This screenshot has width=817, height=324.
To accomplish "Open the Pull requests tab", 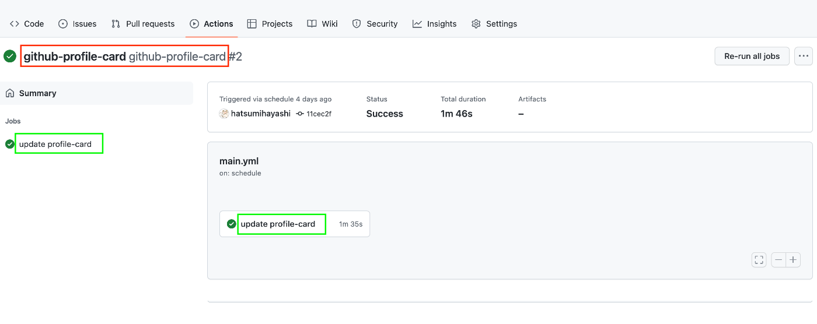I will coord(143,24).
